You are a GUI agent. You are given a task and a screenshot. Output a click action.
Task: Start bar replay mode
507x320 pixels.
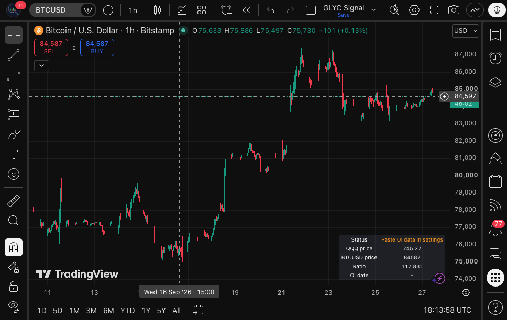pos(246,10)
